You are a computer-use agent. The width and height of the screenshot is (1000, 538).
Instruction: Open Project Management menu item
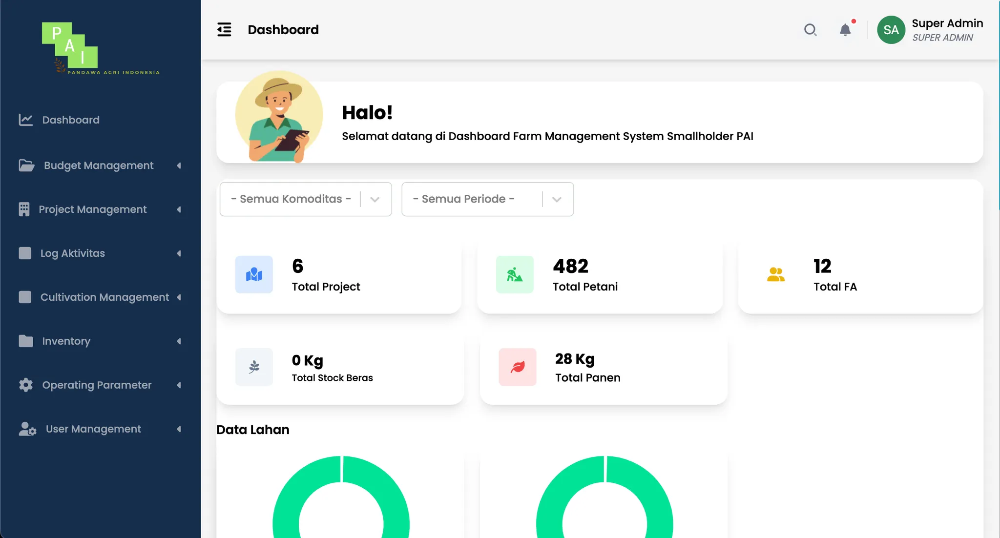pos(93,209)
